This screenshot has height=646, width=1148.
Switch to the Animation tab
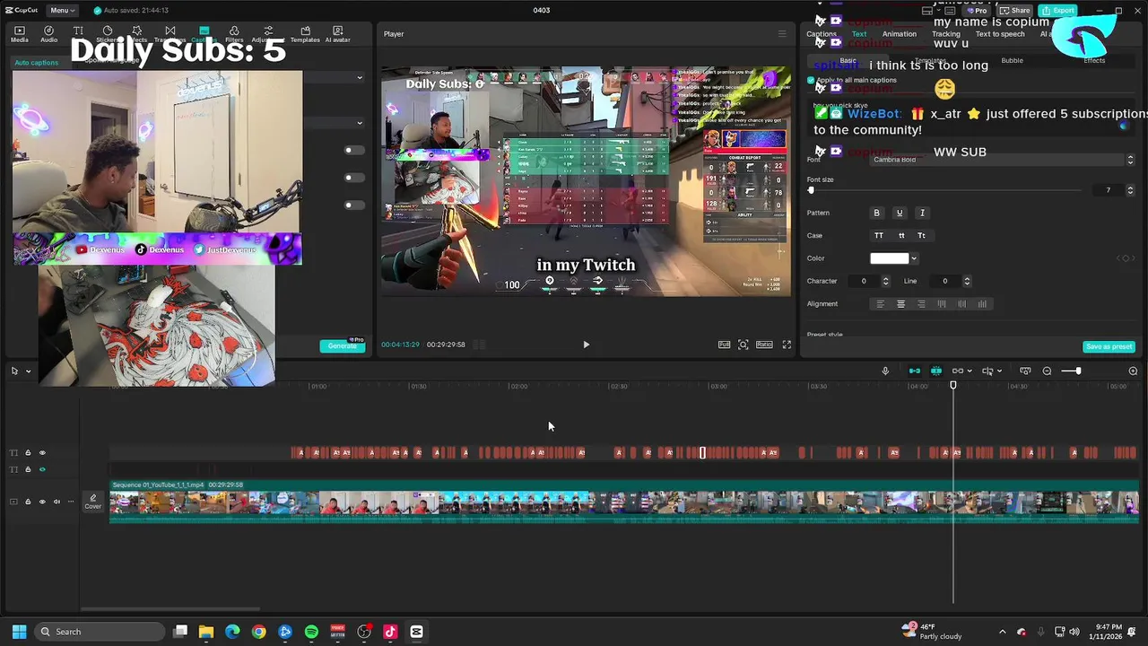click(900, 34)
